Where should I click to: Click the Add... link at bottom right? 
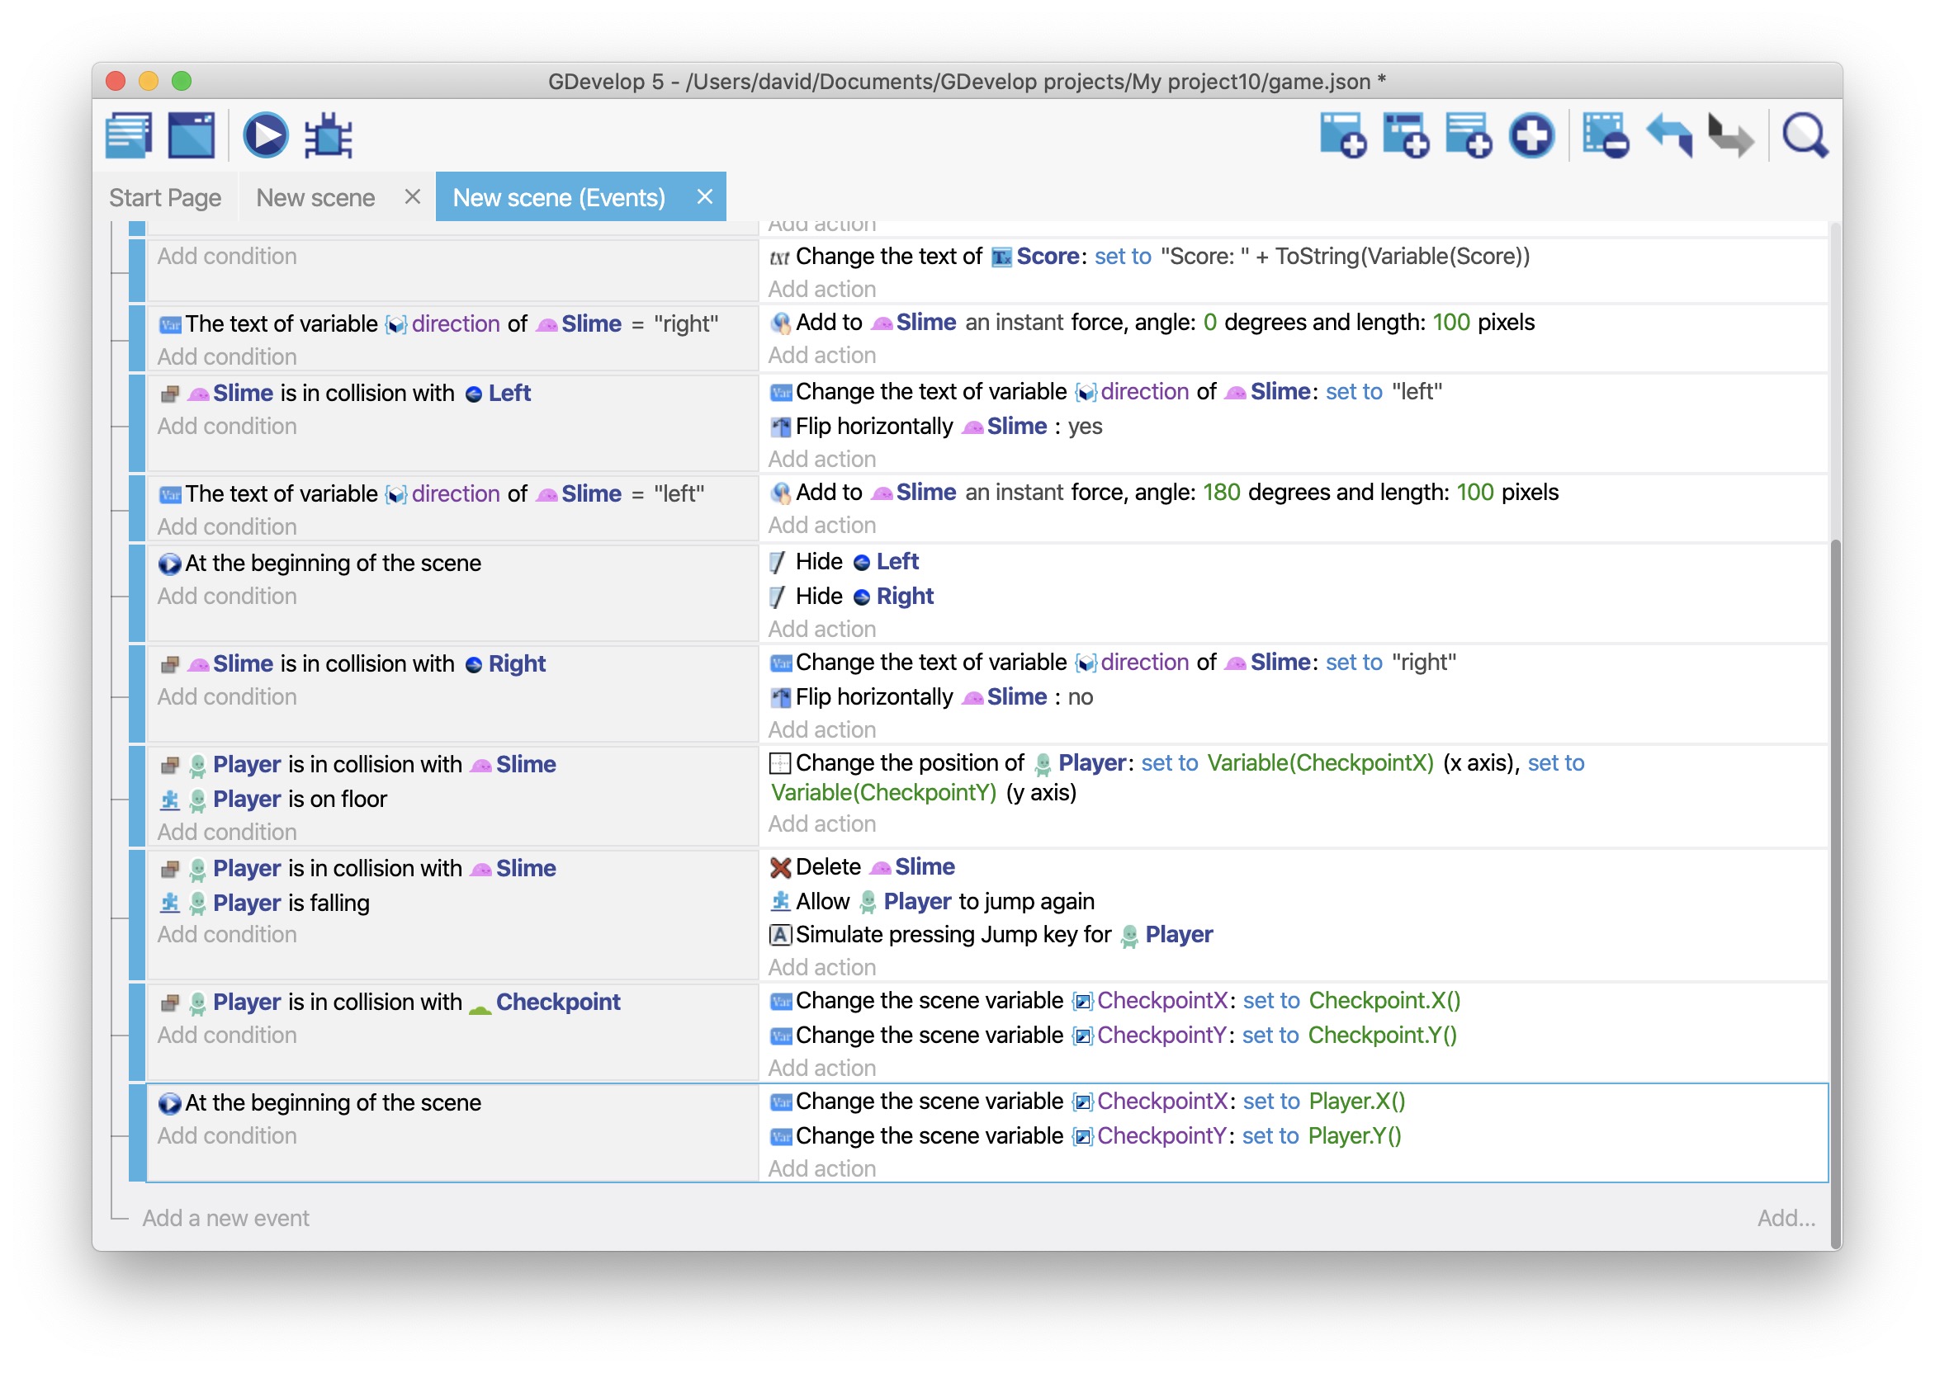(1786, 1218)
